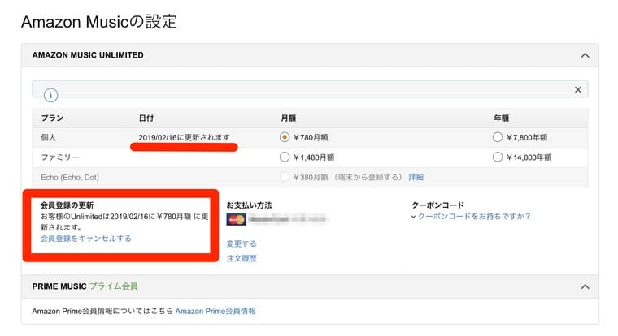Dismiss the notice bar with the X

click(x=578, y=90)
